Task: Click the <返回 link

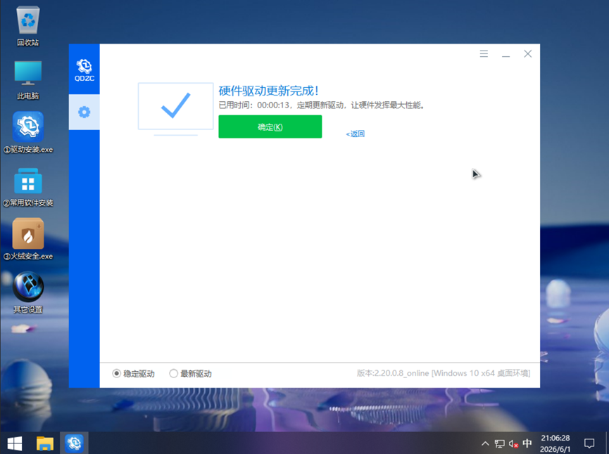Action: 356,134
